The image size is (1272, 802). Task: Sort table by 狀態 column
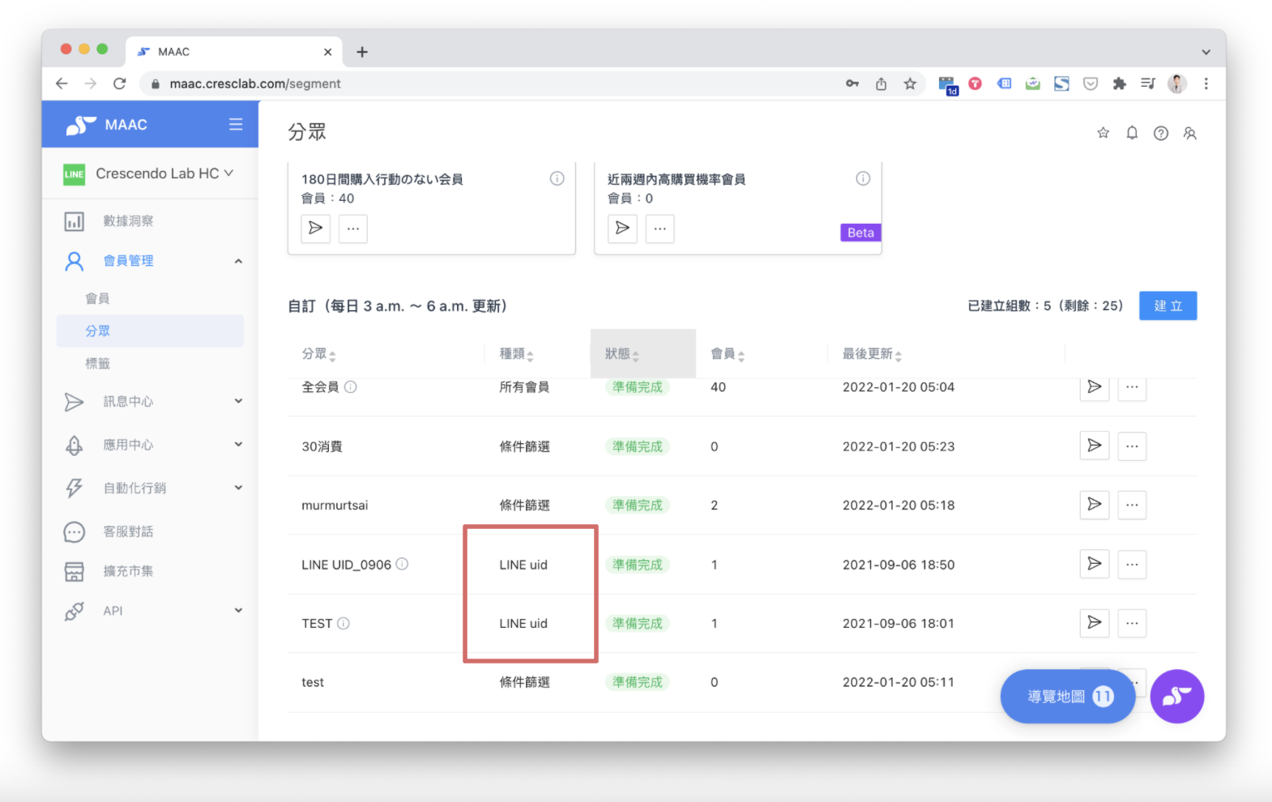coord(622,354)
